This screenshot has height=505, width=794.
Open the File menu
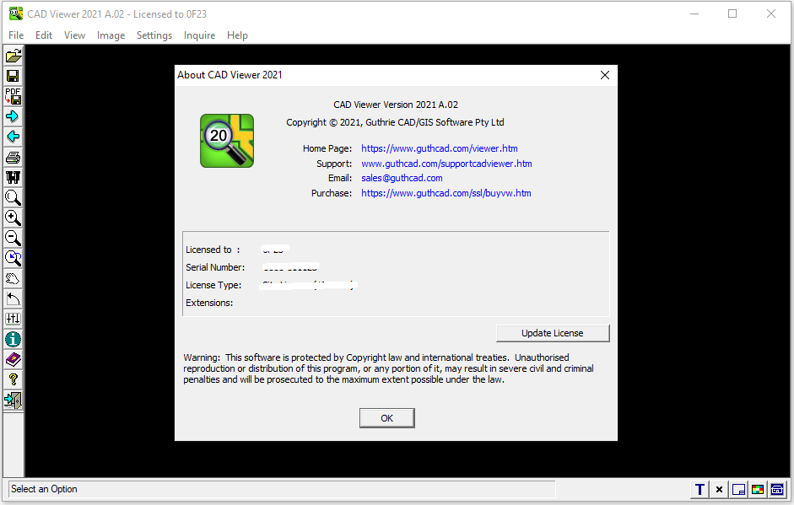click(x=16, y=35)
